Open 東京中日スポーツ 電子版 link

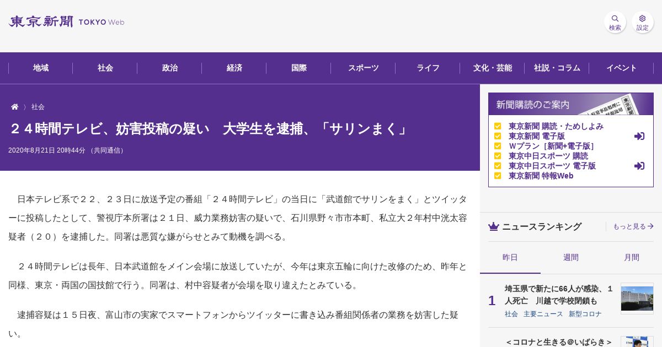click(x=552, y=166)
